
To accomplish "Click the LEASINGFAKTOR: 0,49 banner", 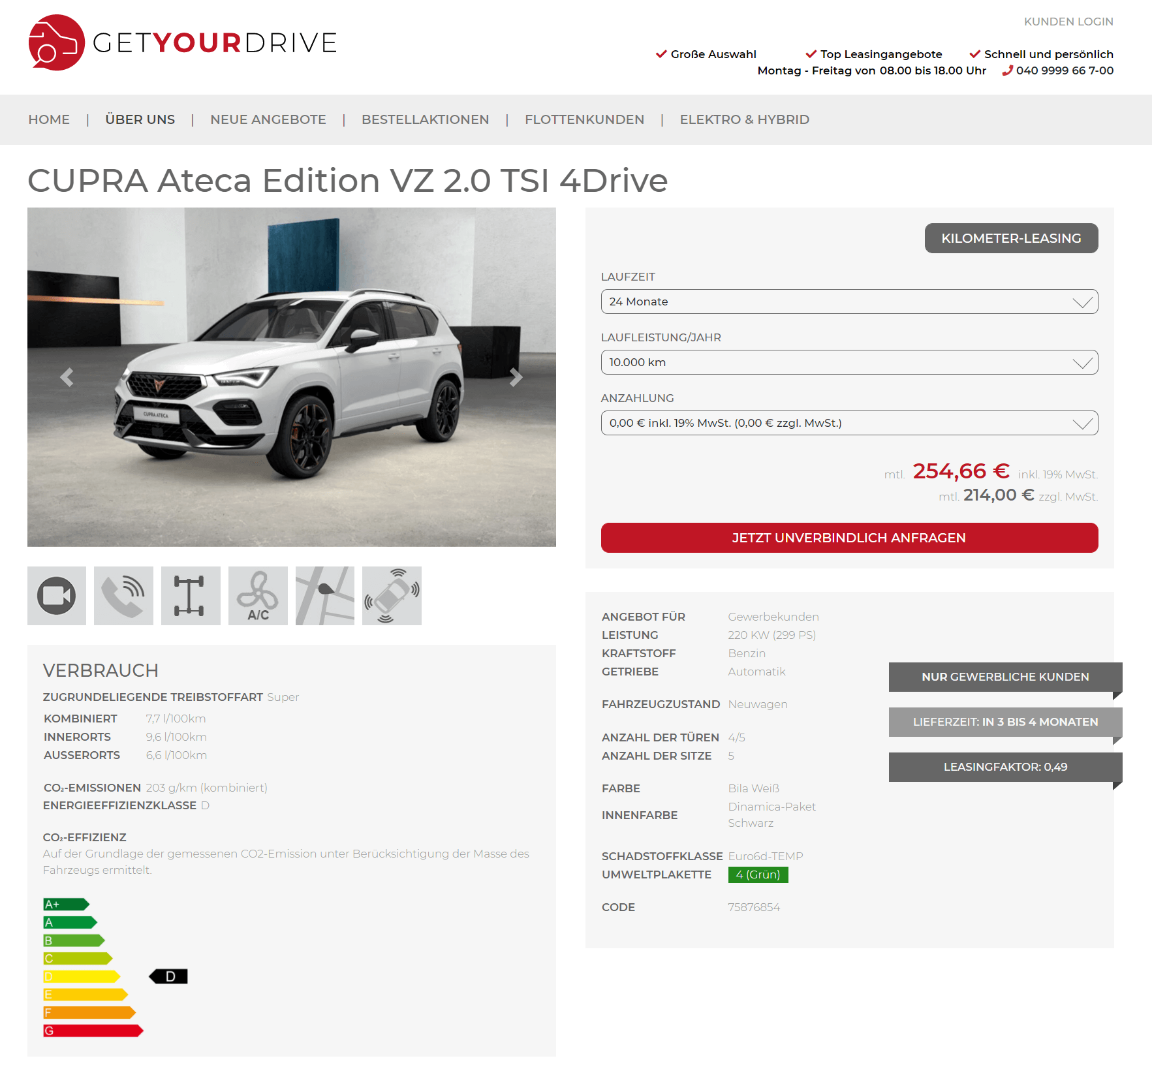I will pos(1005,767).
